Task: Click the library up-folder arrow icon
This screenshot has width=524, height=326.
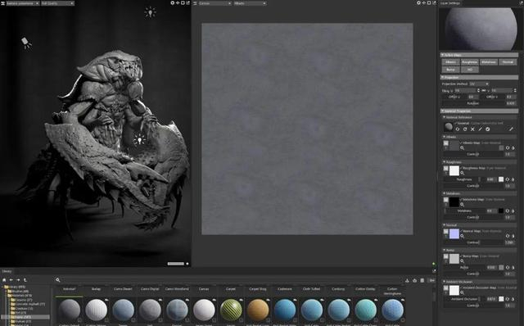Action: point(25,280)
